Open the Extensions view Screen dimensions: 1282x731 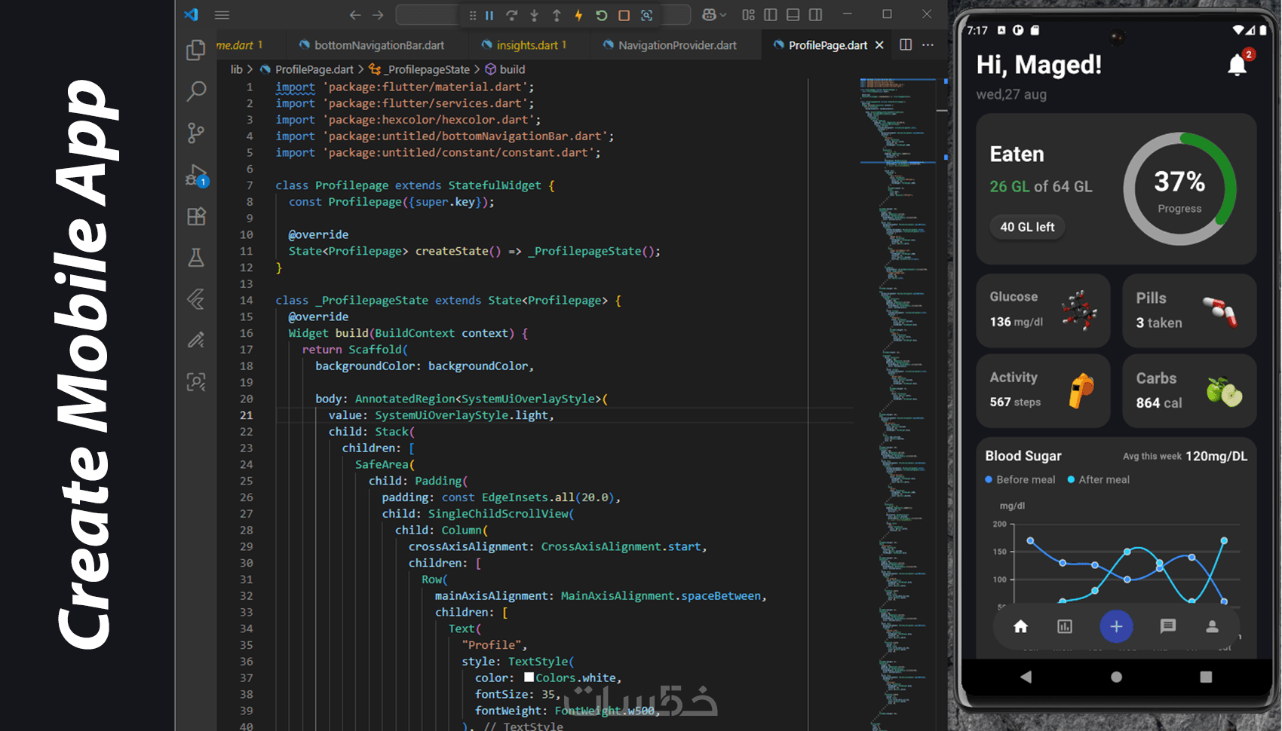coord(196,217)
